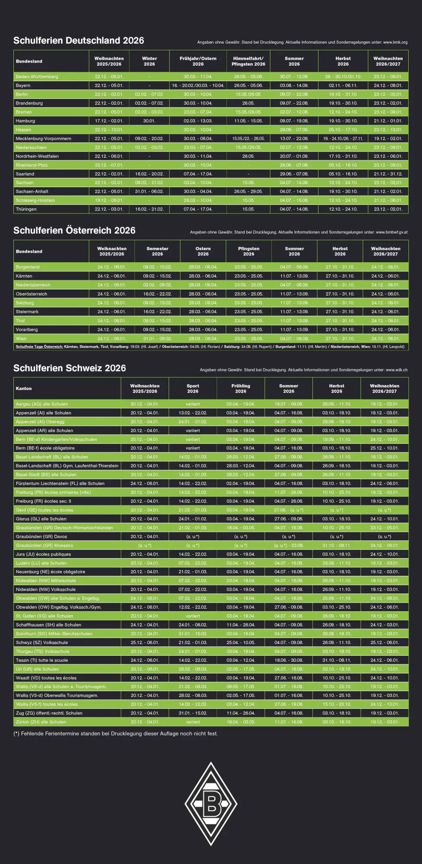Select the Schulferien Deutschland 2026 heading
Screen dimensions: 422x864
pos(79,41)
